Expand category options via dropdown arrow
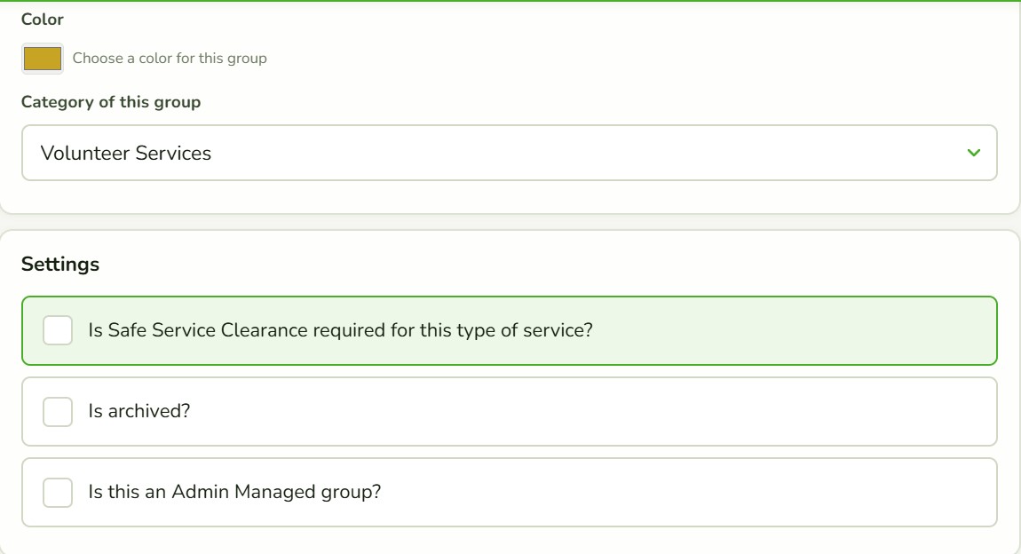Viewport: 1021px width, 554px height. (x=973, y=153)
